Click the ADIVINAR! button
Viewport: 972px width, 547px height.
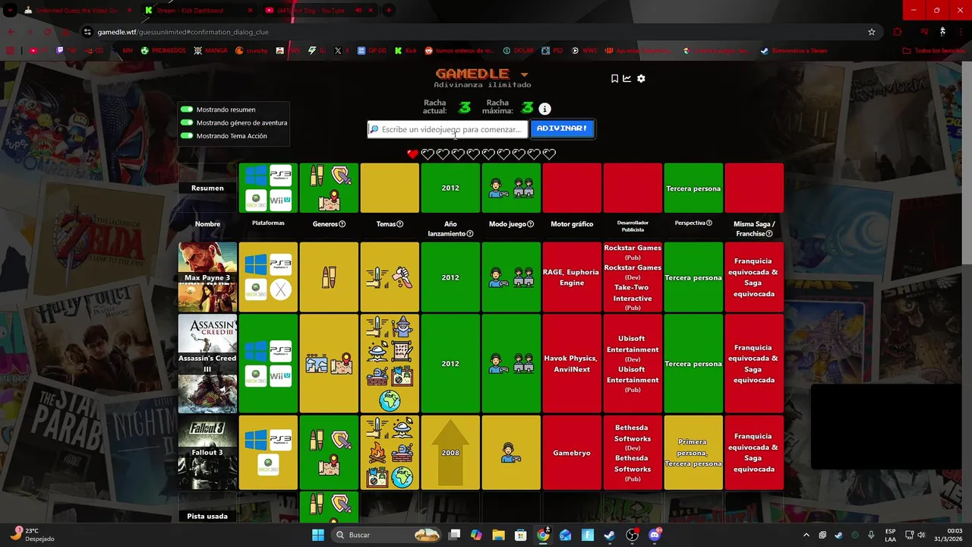click(x=562, y=129)
